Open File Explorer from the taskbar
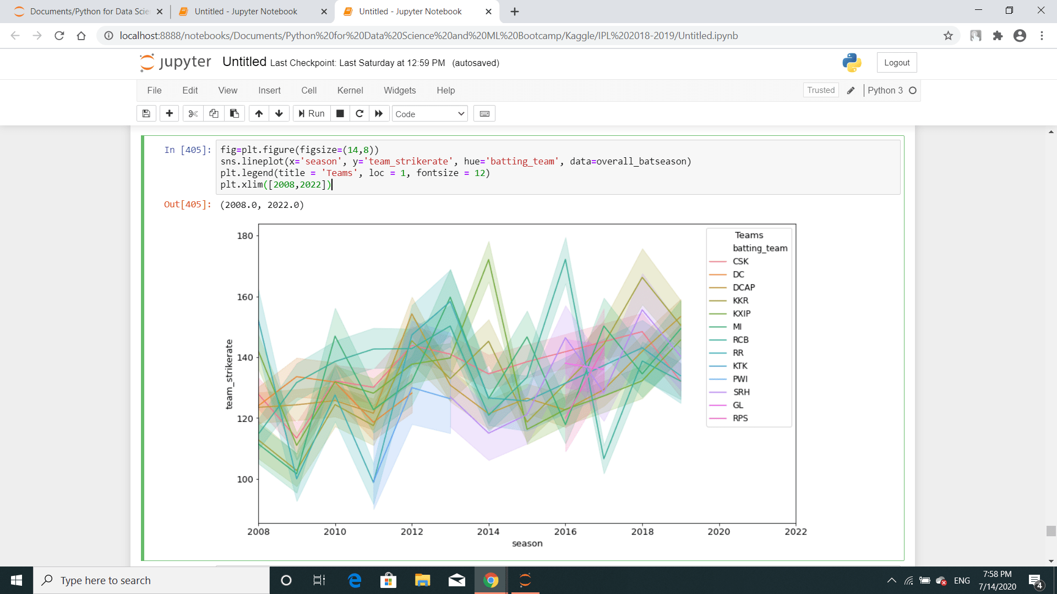Screen dimensions: 1057x594 point(422,580)
